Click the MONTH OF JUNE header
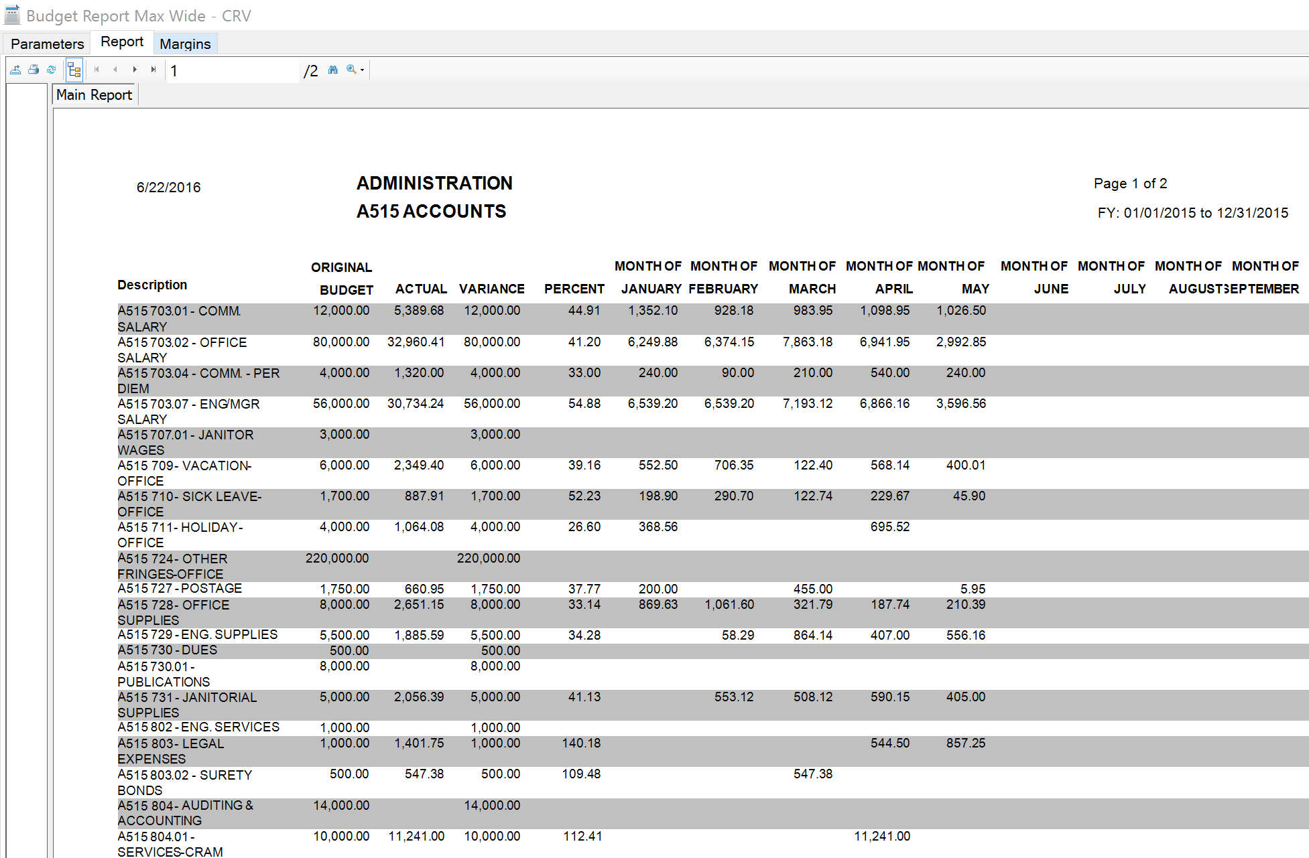Viewport: 1309px width, 858px height. coord(1034,277)
